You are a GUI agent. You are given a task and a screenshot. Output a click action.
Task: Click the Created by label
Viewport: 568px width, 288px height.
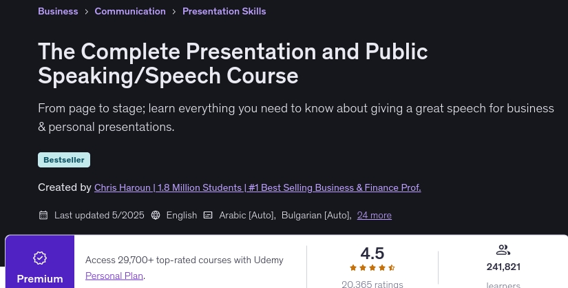tap(65, 187)
